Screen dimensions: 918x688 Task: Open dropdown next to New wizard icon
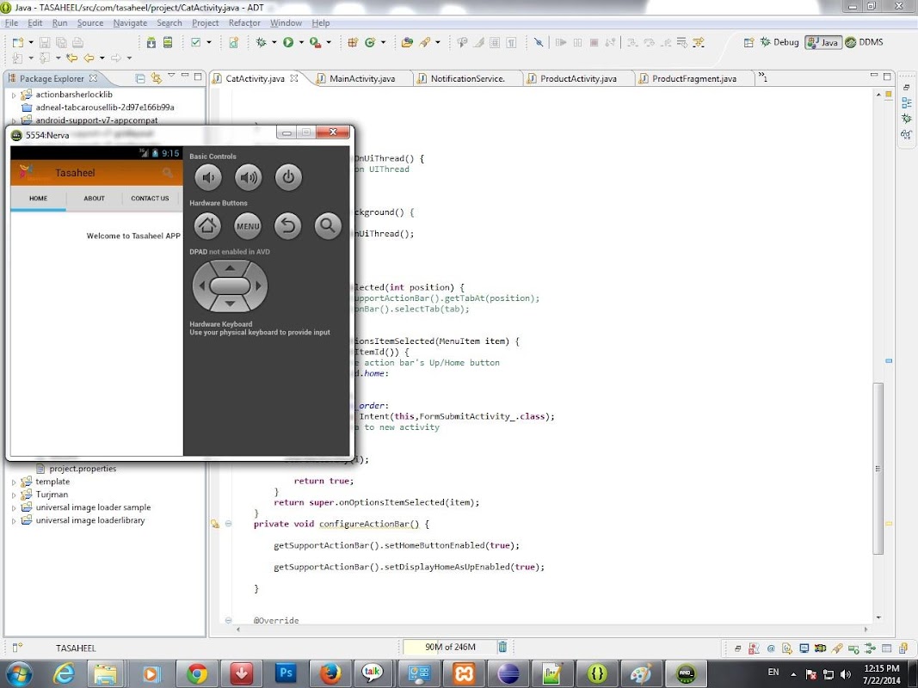(x=30, y=42)
